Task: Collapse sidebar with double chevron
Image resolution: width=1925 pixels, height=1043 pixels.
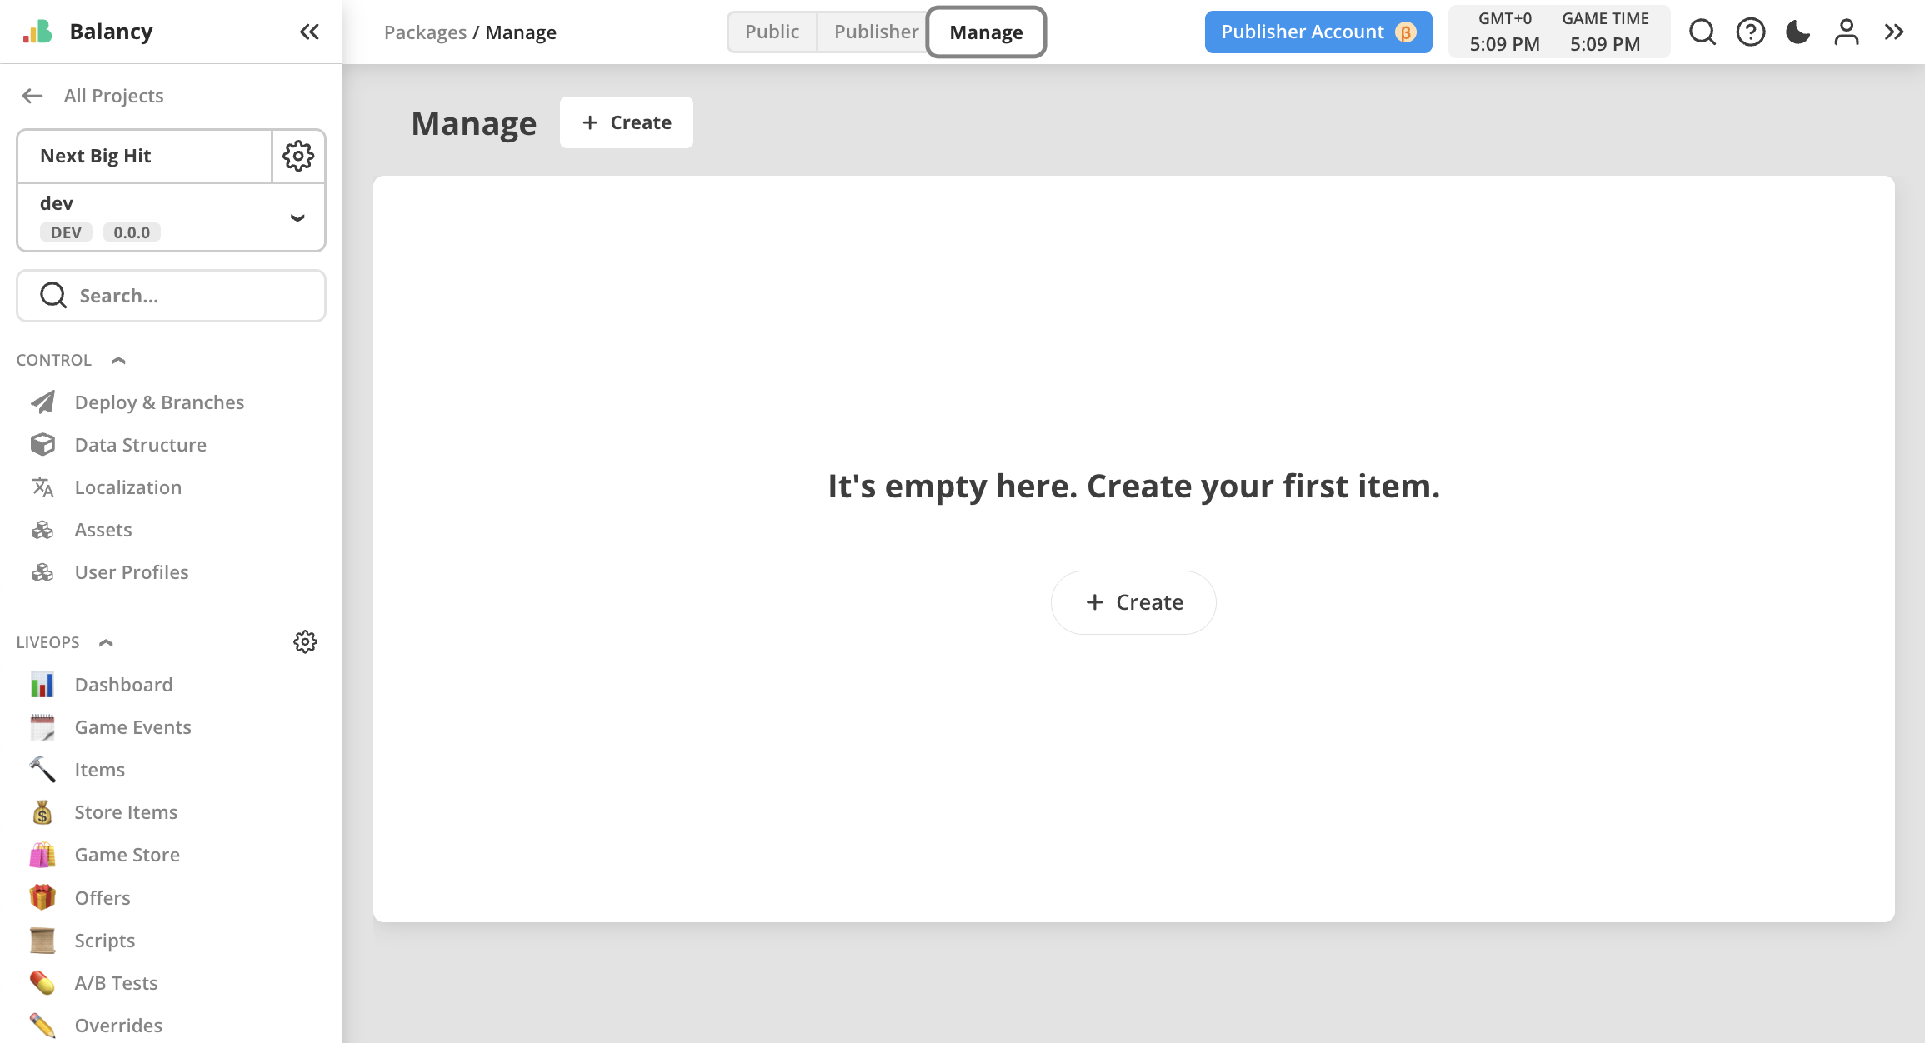Action: (x=309, y=32)
